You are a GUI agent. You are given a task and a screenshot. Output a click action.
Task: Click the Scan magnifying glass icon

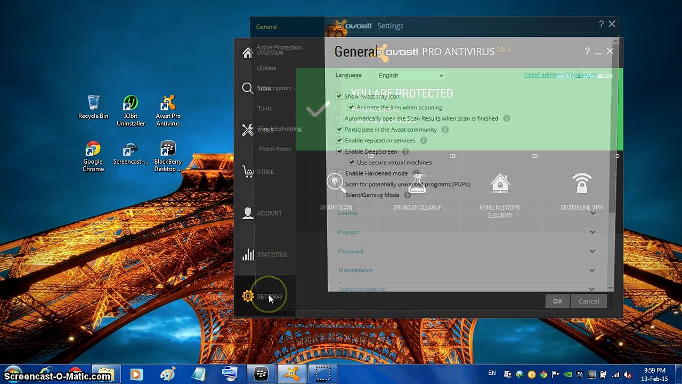[x=247, y=89]
